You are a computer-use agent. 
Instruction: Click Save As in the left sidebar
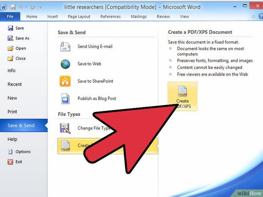tap(22, 38)
